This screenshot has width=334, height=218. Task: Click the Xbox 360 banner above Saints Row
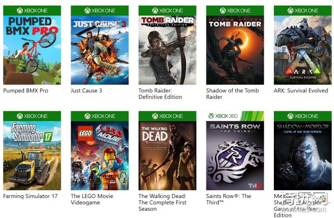[235, 116]
